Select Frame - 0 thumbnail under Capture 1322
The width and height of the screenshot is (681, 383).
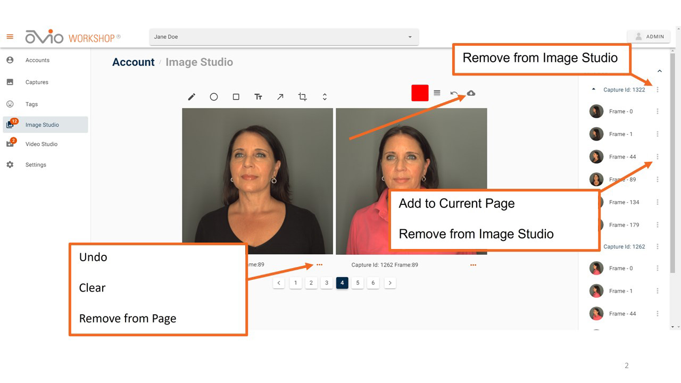(596, 111)
